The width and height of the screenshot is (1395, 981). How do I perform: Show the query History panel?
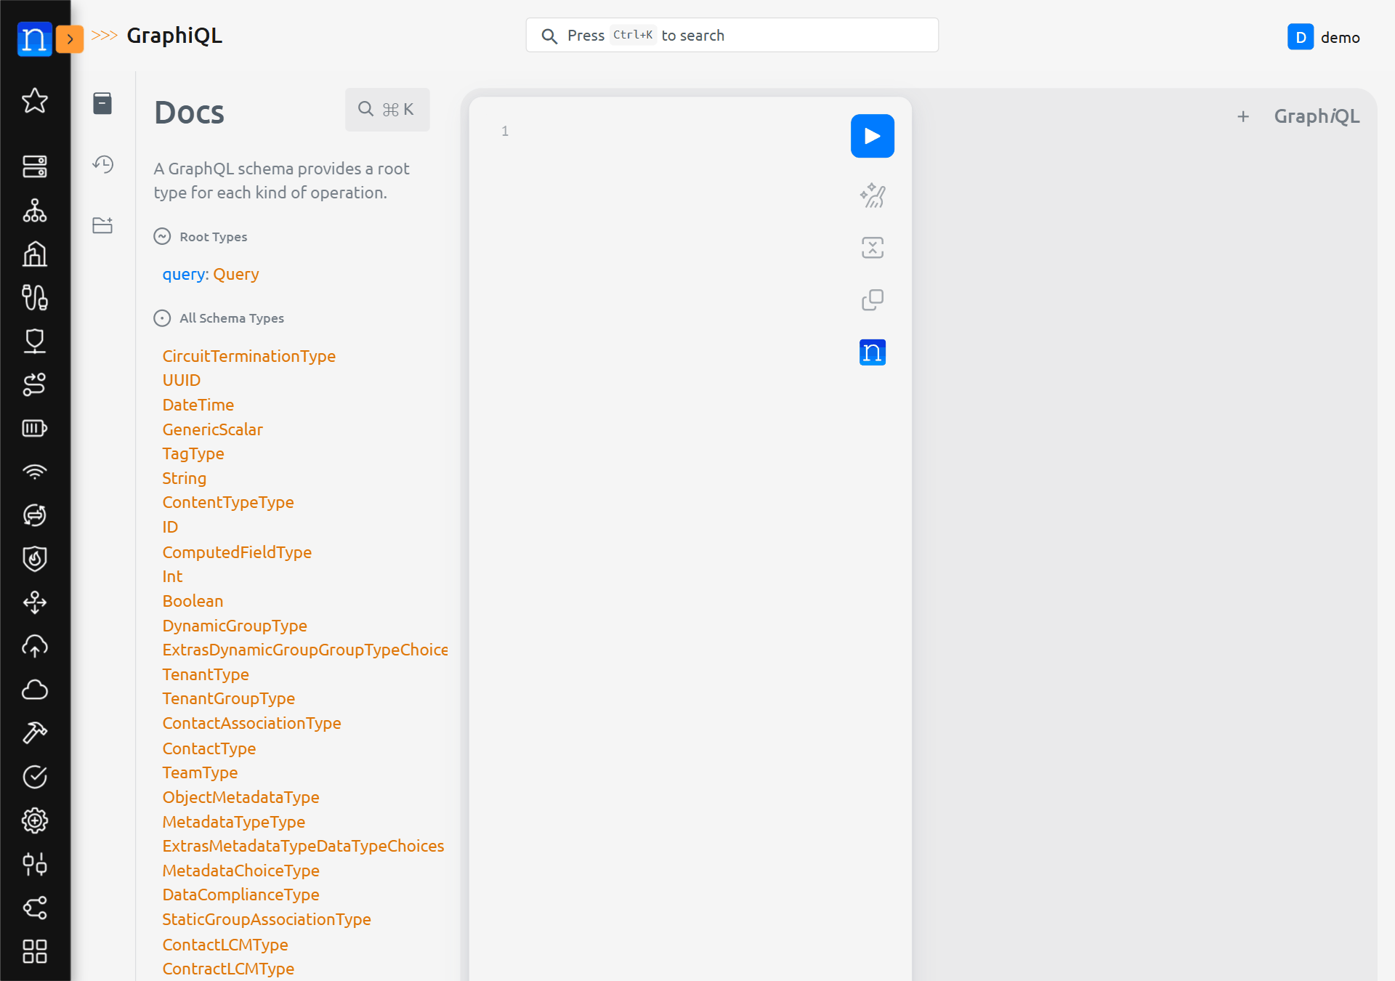102,164
